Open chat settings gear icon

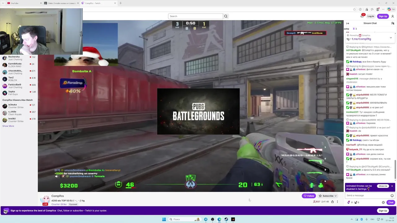coord(383,202)
